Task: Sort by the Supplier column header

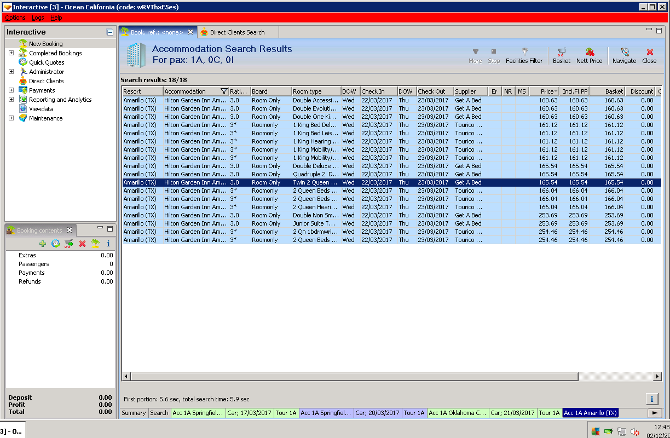Action: click(471, 91)
